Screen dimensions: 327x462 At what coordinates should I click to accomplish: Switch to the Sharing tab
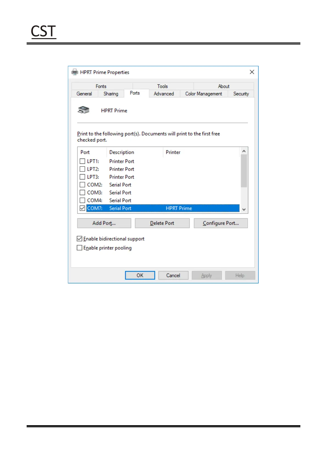coord(111,94)
